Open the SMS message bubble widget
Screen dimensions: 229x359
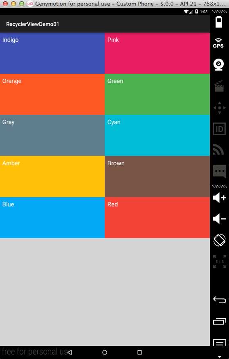tap(220, 171)
